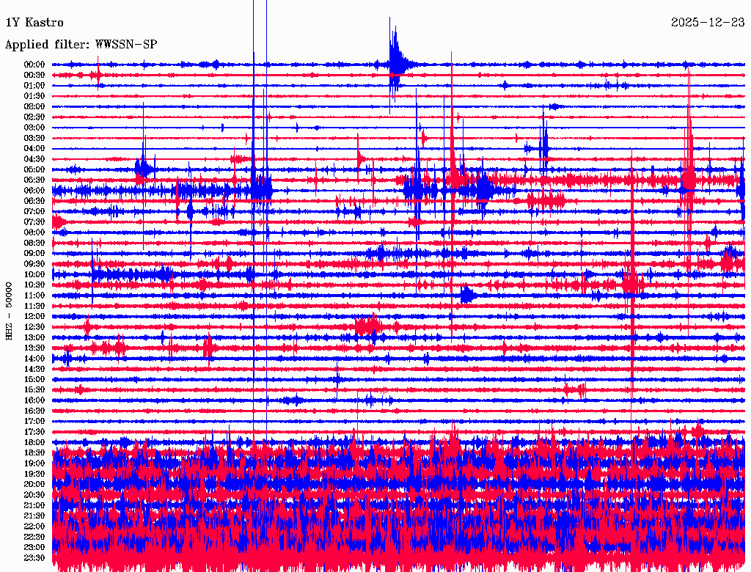Select the 23:00 time label

click(x=34, y=547)
